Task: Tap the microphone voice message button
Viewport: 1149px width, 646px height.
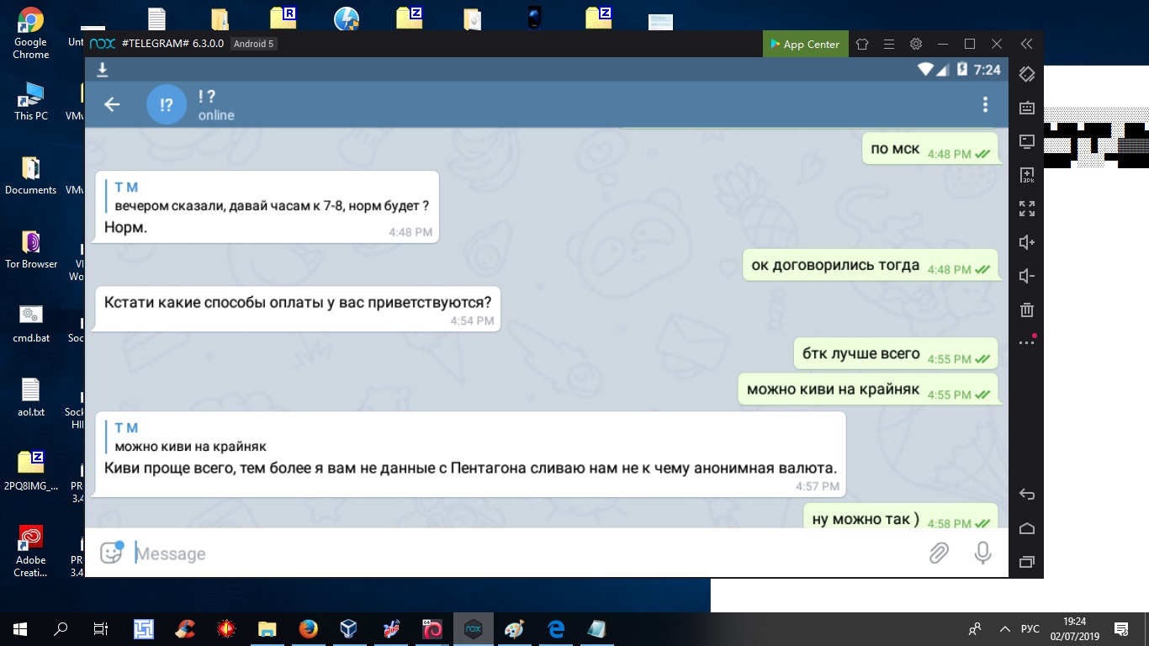Action: (982, 553)
